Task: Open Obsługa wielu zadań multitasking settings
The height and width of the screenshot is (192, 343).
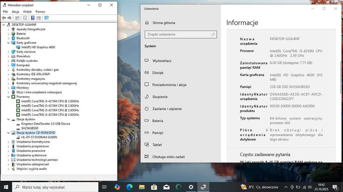Action: (x=168, y=157)
